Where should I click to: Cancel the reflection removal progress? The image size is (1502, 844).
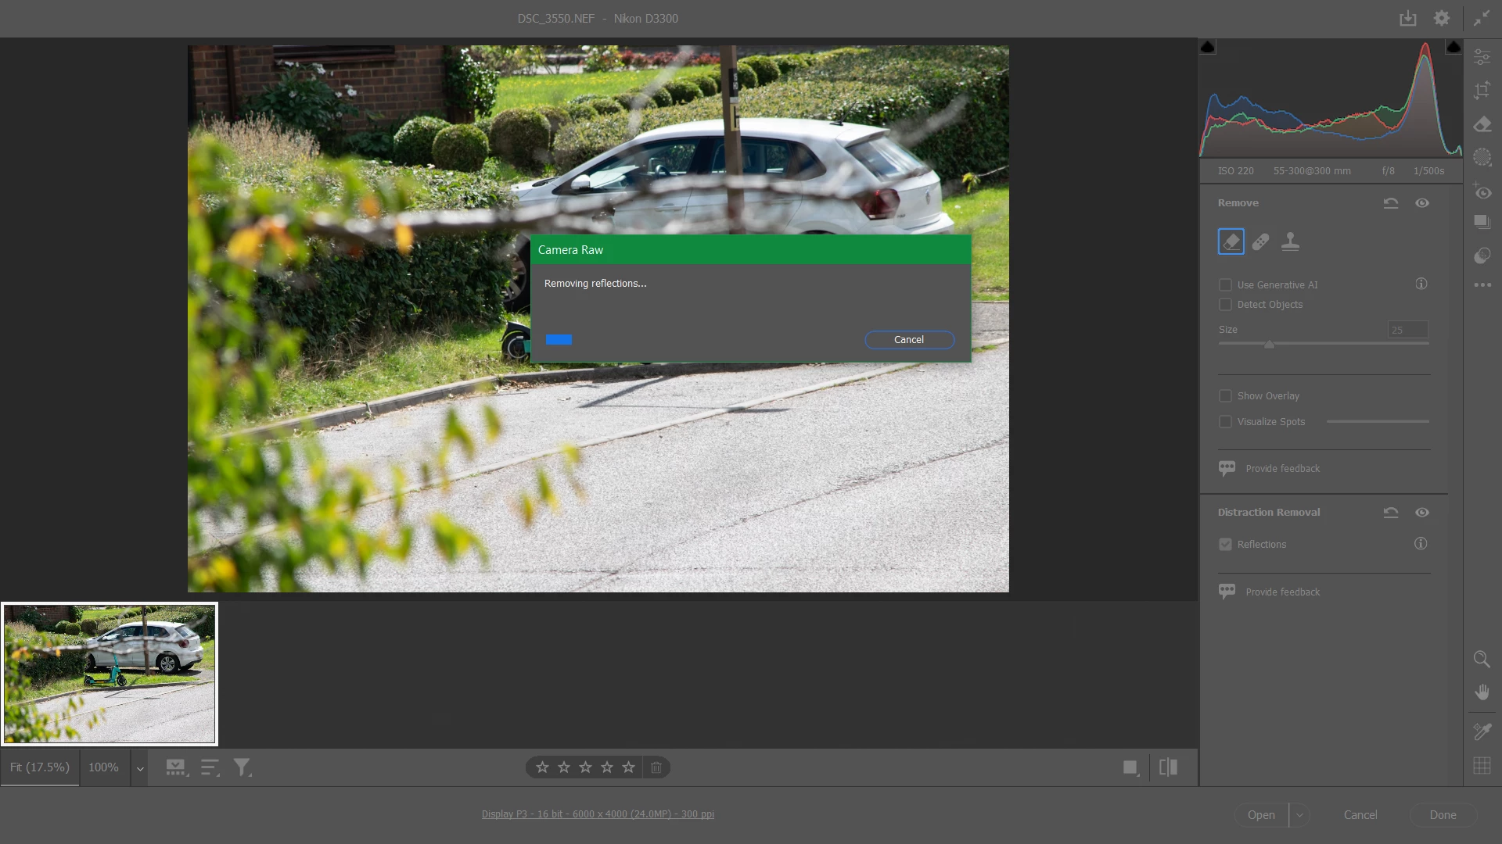(908, 340)
